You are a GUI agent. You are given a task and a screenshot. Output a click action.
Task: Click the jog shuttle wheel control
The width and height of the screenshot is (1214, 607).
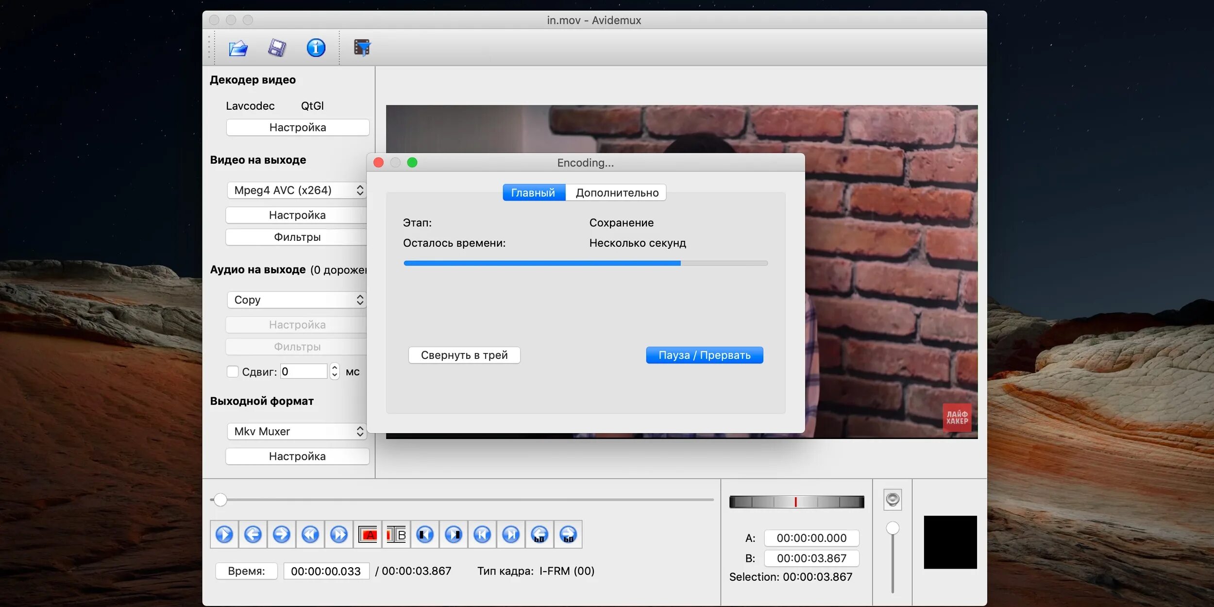[x=796, y=502]
